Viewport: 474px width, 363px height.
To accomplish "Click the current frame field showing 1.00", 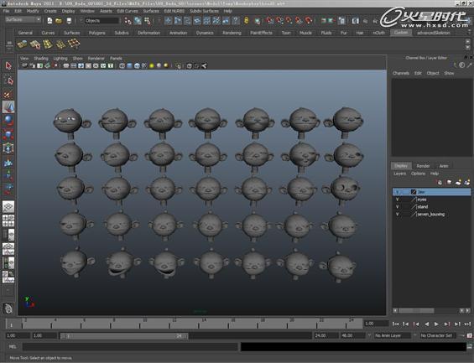I will 376,324.
